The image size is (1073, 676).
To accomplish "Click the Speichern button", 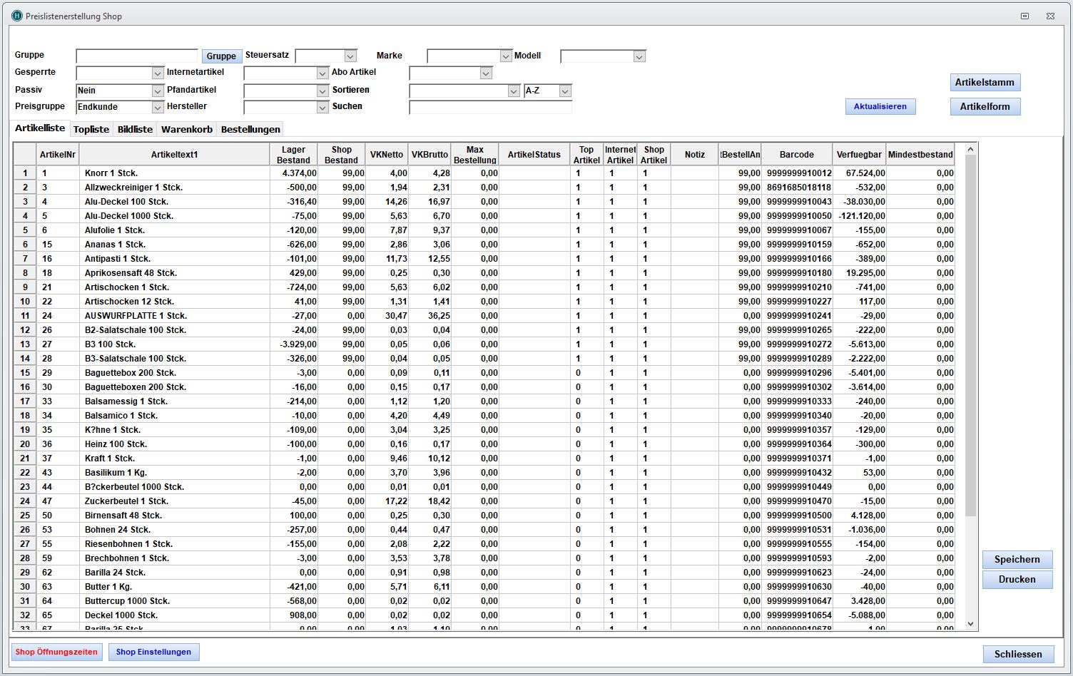I will [1017, 560].
